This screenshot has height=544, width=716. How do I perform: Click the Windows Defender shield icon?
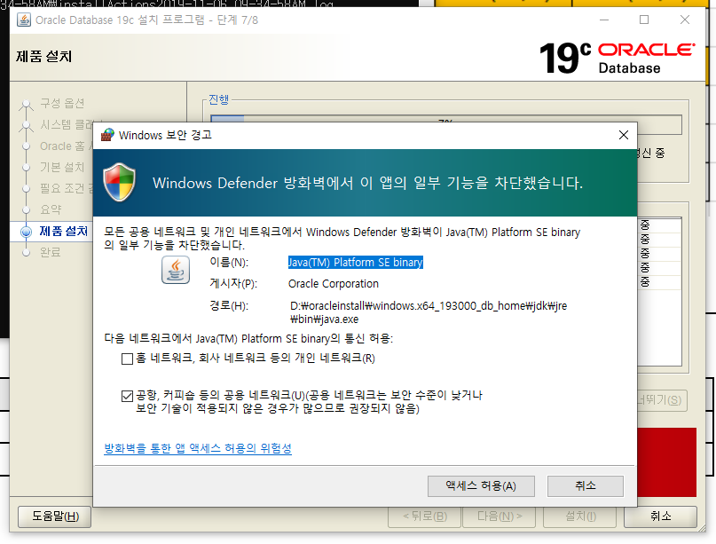[x=119, y=182]
